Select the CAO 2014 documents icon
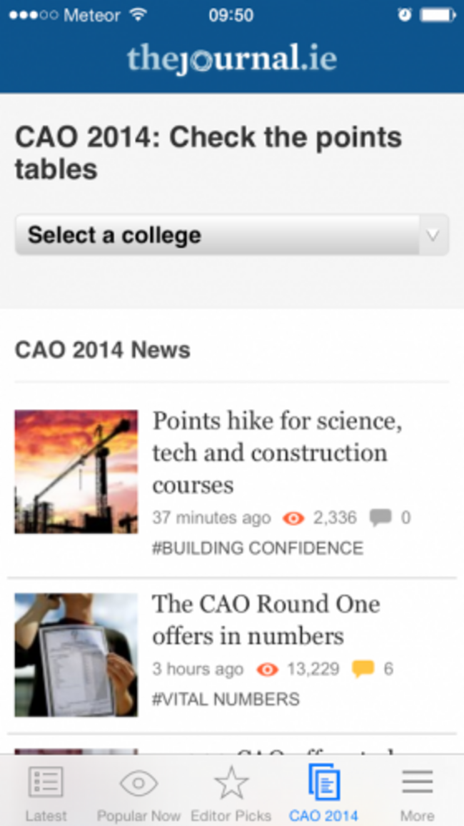 [x=323, y=783]
